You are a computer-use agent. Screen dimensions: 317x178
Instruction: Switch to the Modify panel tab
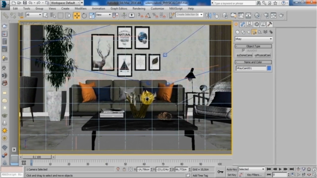pyautogui.click(x=243, y=24)
